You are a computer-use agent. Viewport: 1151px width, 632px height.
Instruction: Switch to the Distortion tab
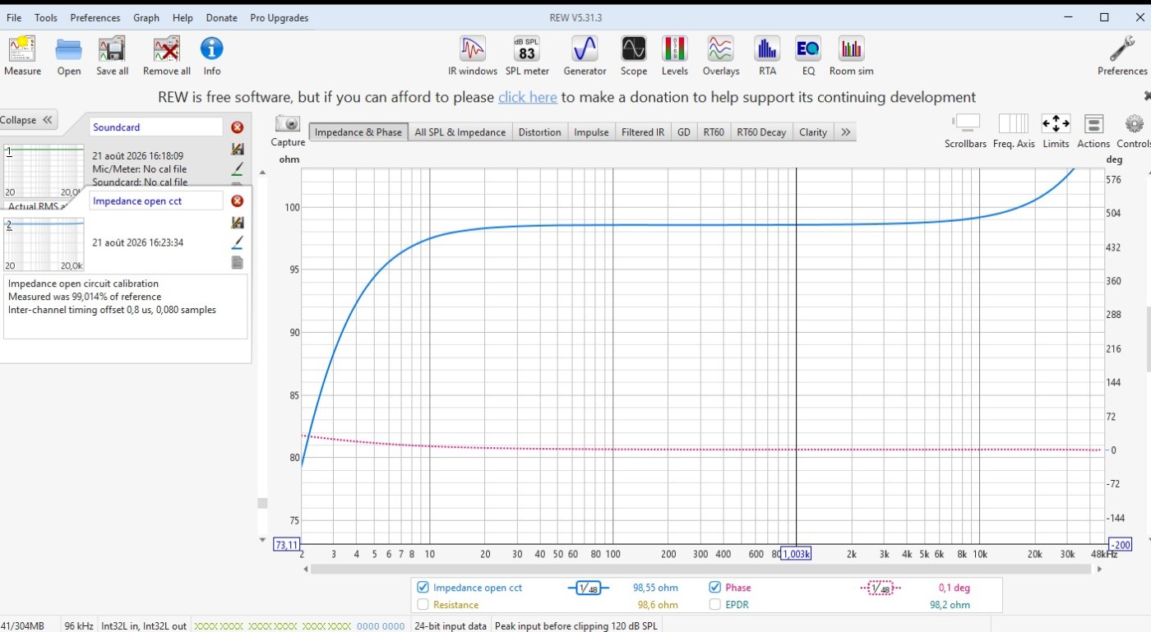539,131
